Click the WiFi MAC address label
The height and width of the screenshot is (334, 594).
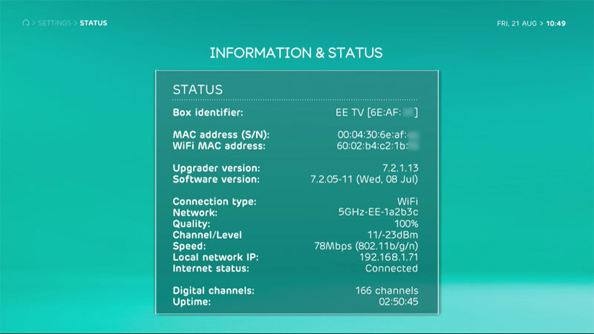(x=219, y=145)
